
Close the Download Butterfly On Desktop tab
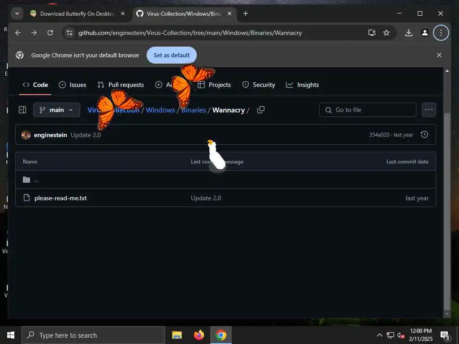click(x=123, y=13)
